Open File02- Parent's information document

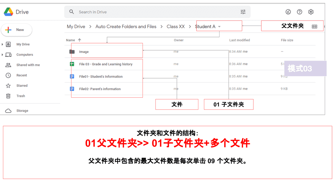click(100, 89)
